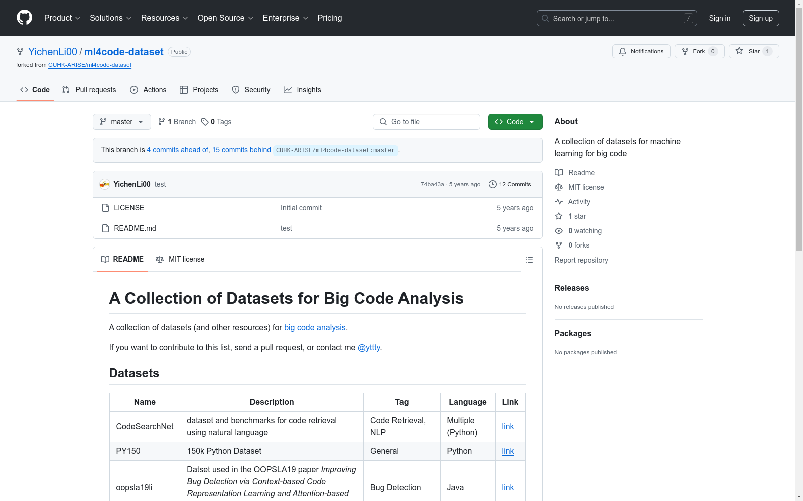Open the @yttty mention link
Viewport: 803px width, 501px height.
(369, 347)
